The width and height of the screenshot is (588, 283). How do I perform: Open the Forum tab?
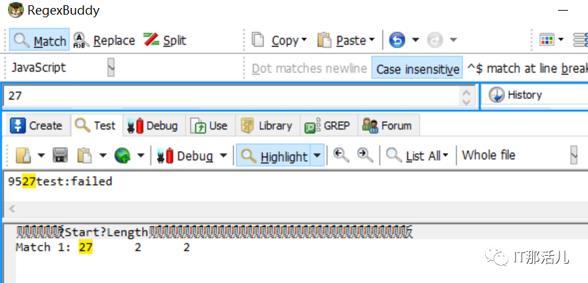point(388,126)
